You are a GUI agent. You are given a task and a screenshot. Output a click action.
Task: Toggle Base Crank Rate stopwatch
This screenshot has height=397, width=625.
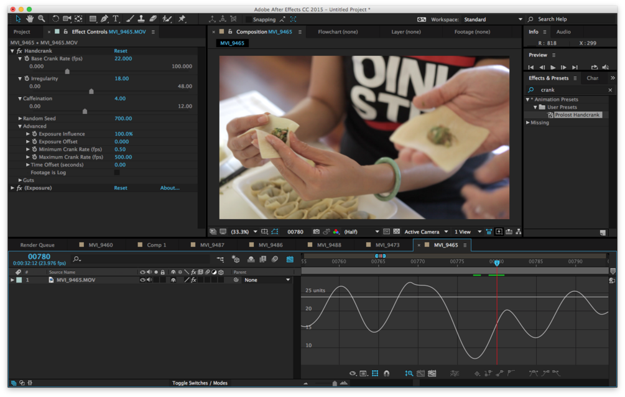coord(27,58)
